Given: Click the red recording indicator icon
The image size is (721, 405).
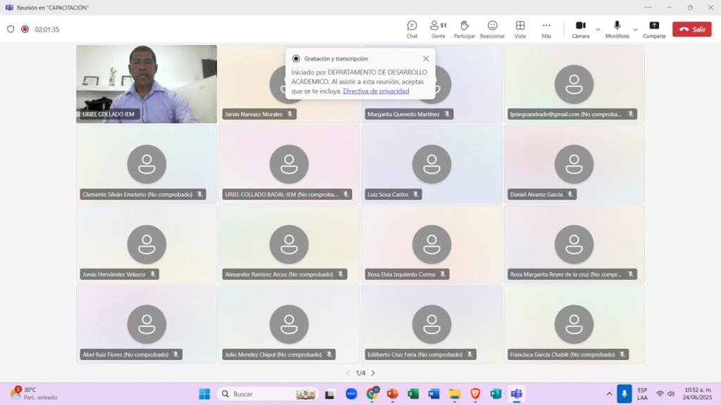Looking at the screenshot, I should [25, 30].
